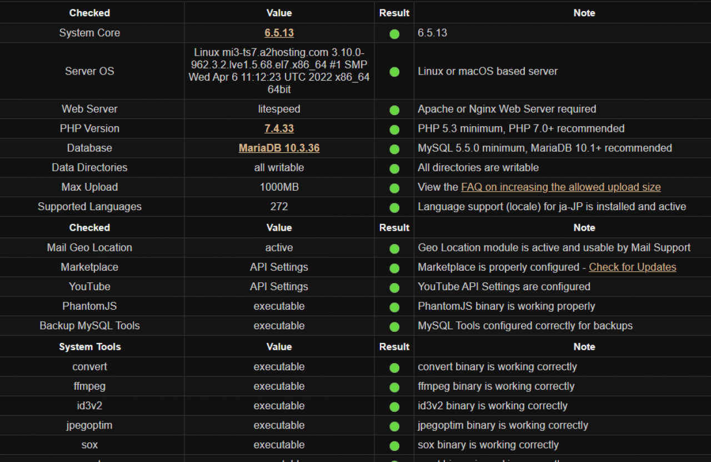This screenshot has height=462, width=711.
Task: Click the Supported Languages value 272
Action: (279, 206)
